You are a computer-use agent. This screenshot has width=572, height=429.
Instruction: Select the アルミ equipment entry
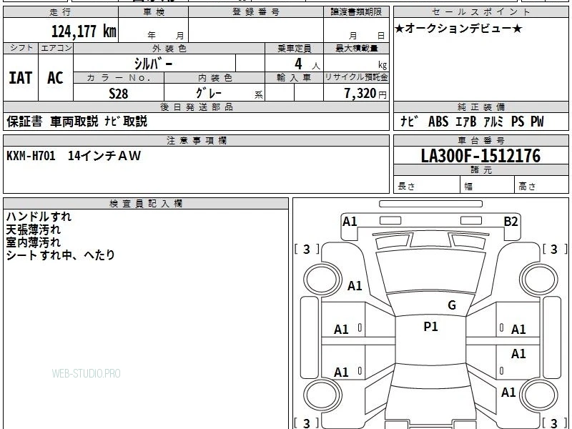[x=493, y=122]
